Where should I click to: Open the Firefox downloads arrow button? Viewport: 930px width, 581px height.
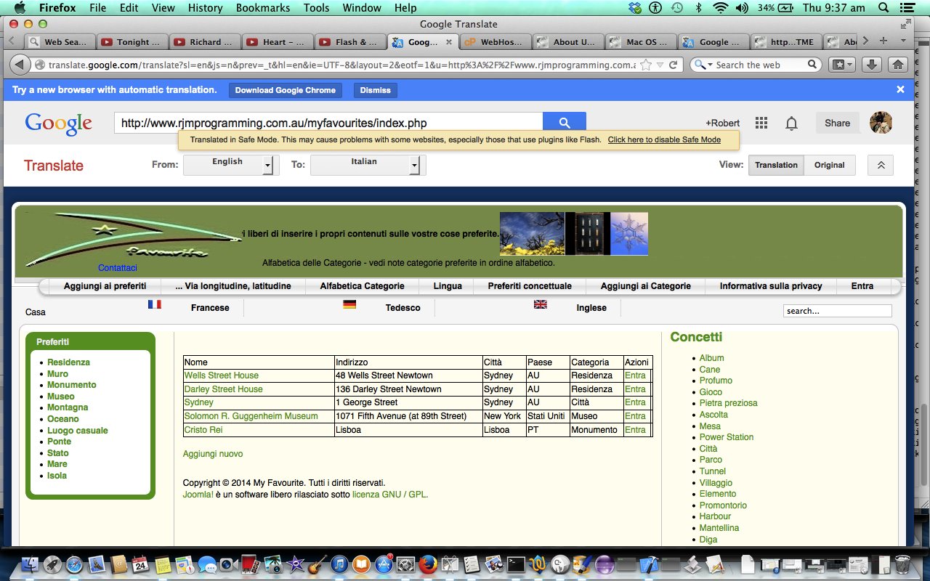[x=872, y=65]
